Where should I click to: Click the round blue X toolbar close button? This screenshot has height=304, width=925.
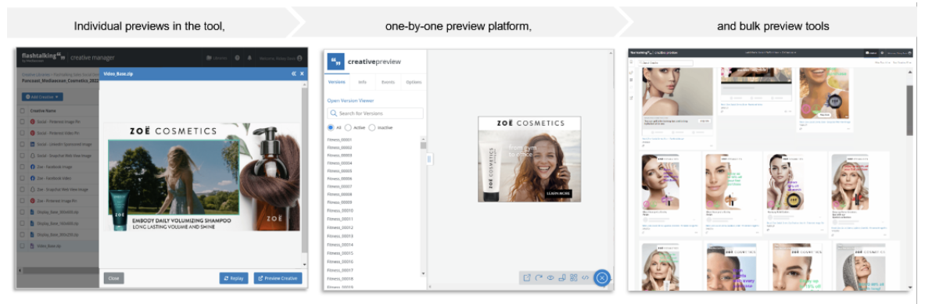pos(602,277)
